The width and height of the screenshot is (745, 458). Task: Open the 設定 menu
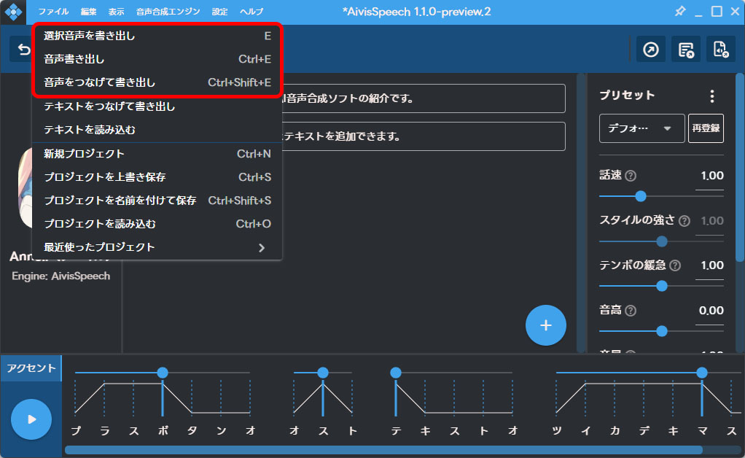[219, 12]
